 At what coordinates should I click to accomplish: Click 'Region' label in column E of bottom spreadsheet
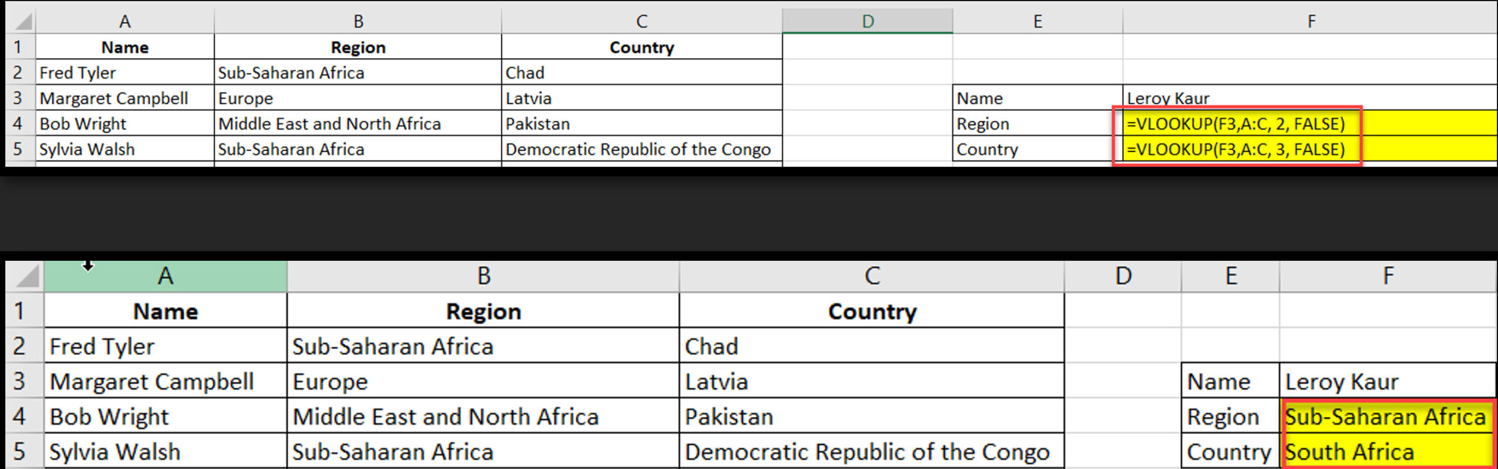coord(1231,416)
